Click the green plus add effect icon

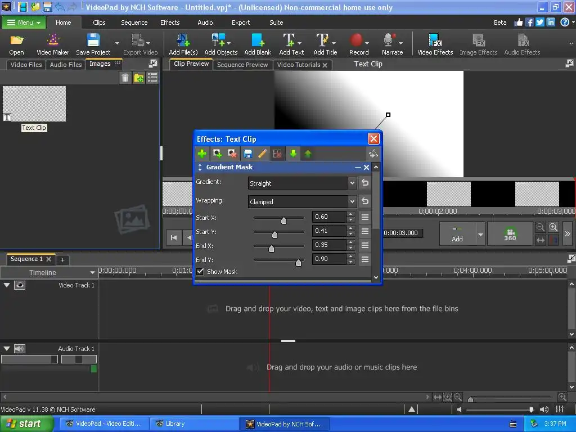tap(202, 154)
